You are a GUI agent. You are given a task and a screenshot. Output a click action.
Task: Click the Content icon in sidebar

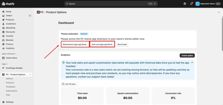[3, 36]
